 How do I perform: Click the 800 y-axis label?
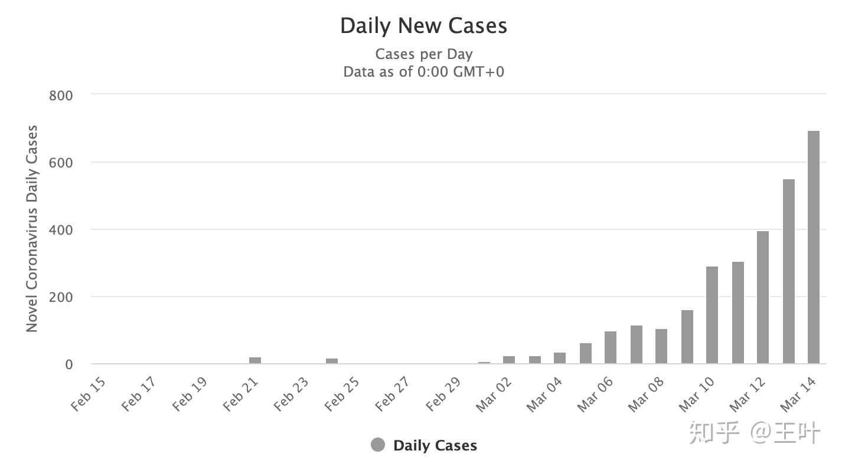point(60,95)
